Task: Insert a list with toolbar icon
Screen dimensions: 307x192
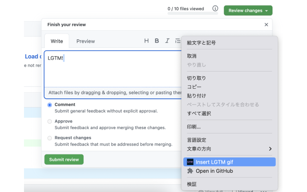Action: pyautogui.click(x=177, y=41)
